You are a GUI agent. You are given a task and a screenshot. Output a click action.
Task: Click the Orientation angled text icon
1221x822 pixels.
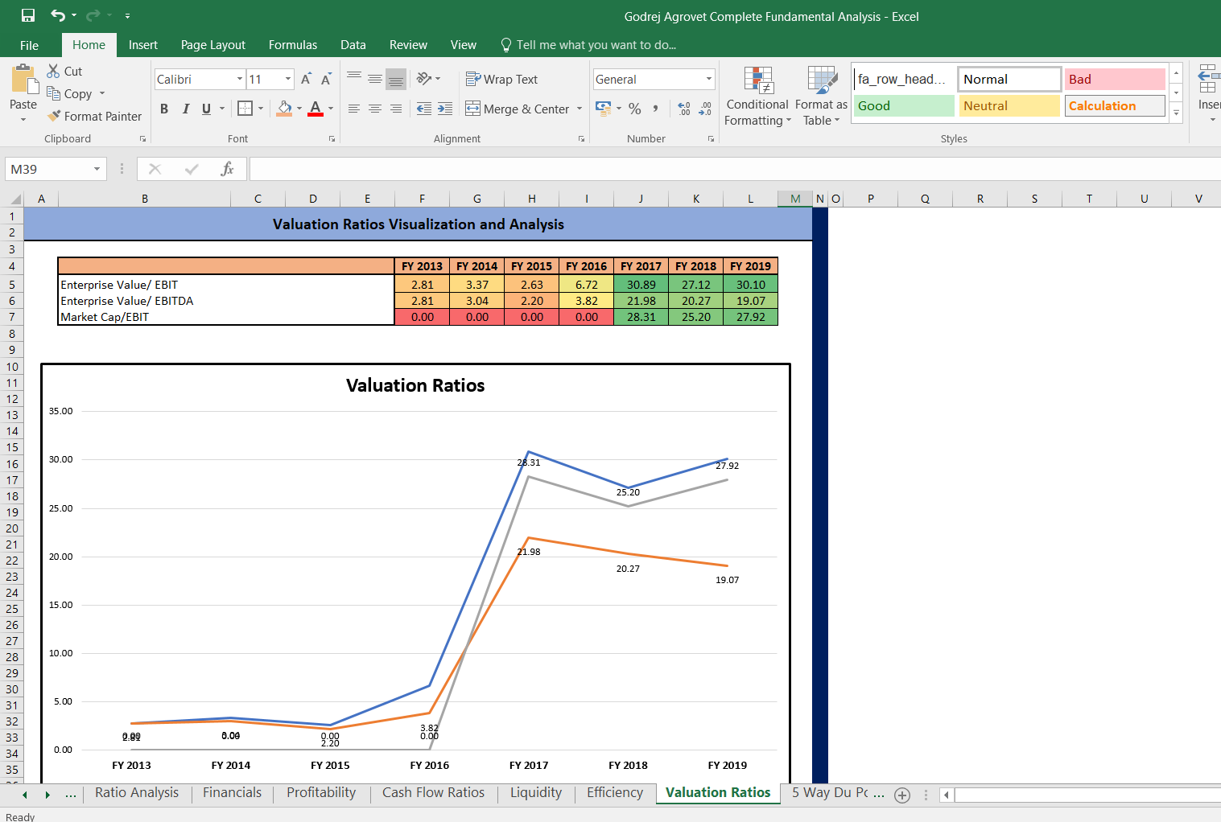tap(424, 79)
